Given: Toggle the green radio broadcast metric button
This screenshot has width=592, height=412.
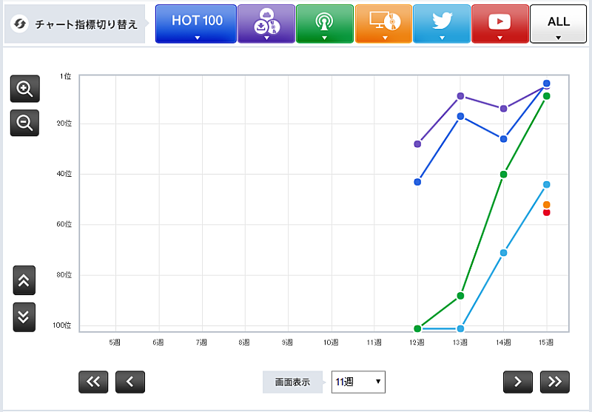Looking at the screenshot, I should 324,24.
